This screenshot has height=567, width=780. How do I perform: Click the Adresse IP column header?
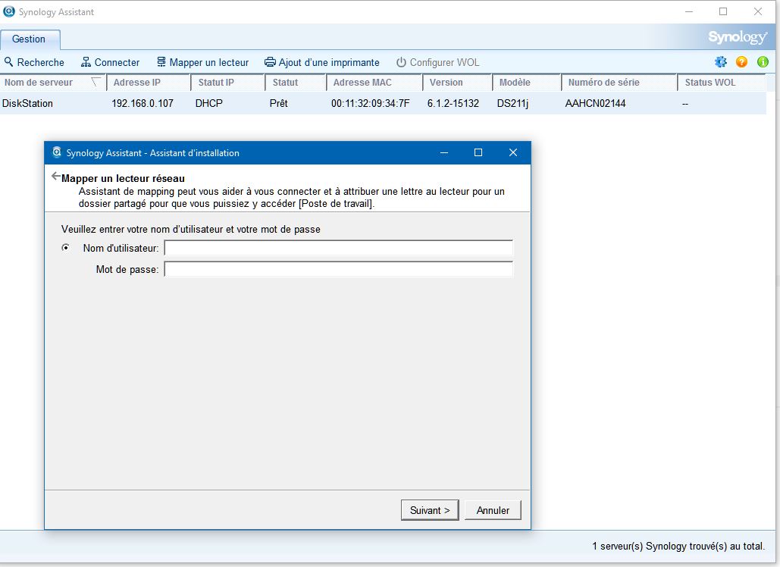pyautogui.click(x=149, y=83)
